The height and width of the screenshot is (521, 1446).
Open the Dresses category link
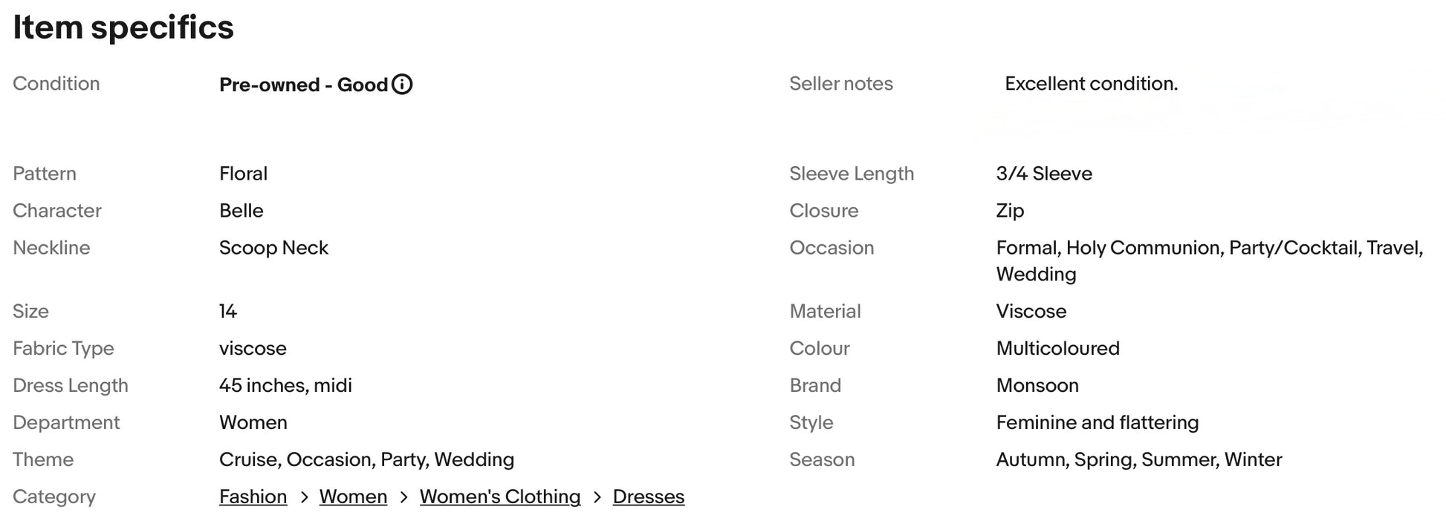648,497
